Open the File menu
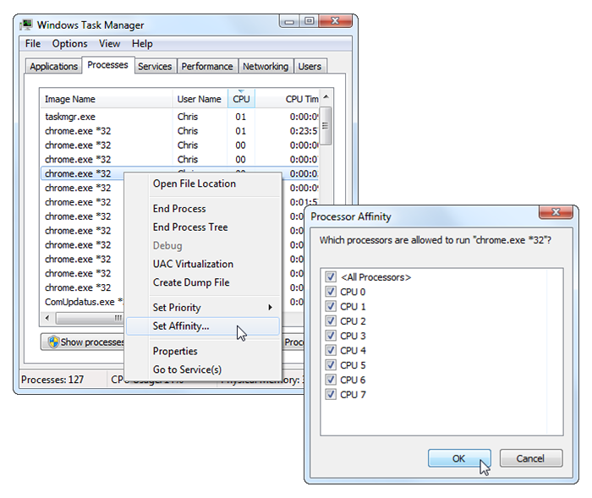This screenshot has height=498, width=592. 33,44
